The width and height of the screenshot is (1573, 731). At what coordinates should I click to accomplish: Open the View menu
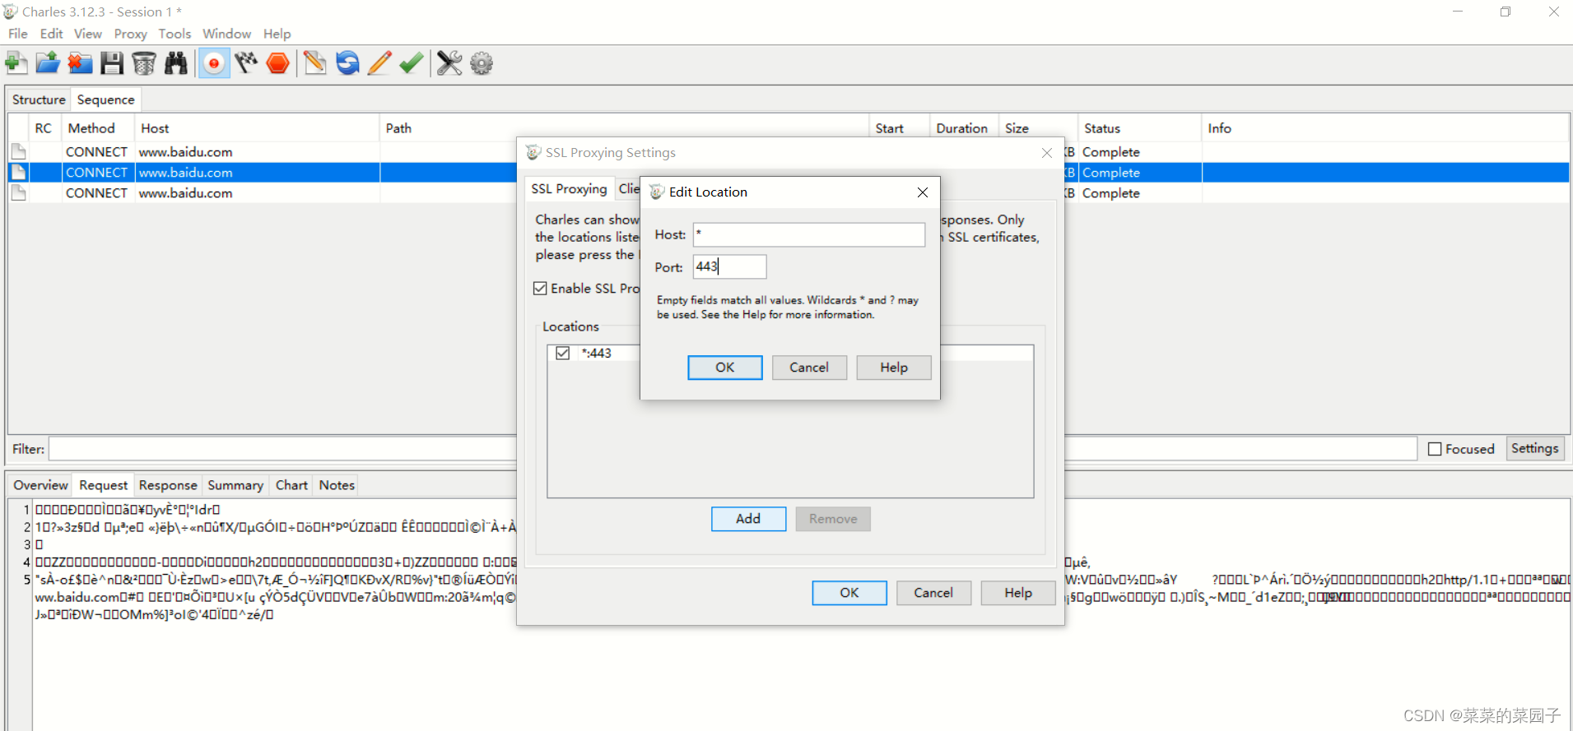[x=88, y=34]
